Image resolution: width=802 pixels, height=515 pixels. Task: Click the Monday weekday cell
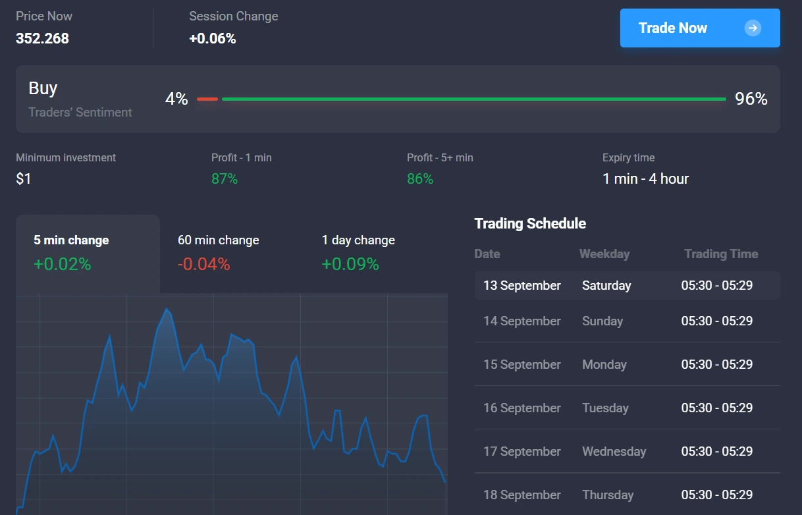click(604, 364)
